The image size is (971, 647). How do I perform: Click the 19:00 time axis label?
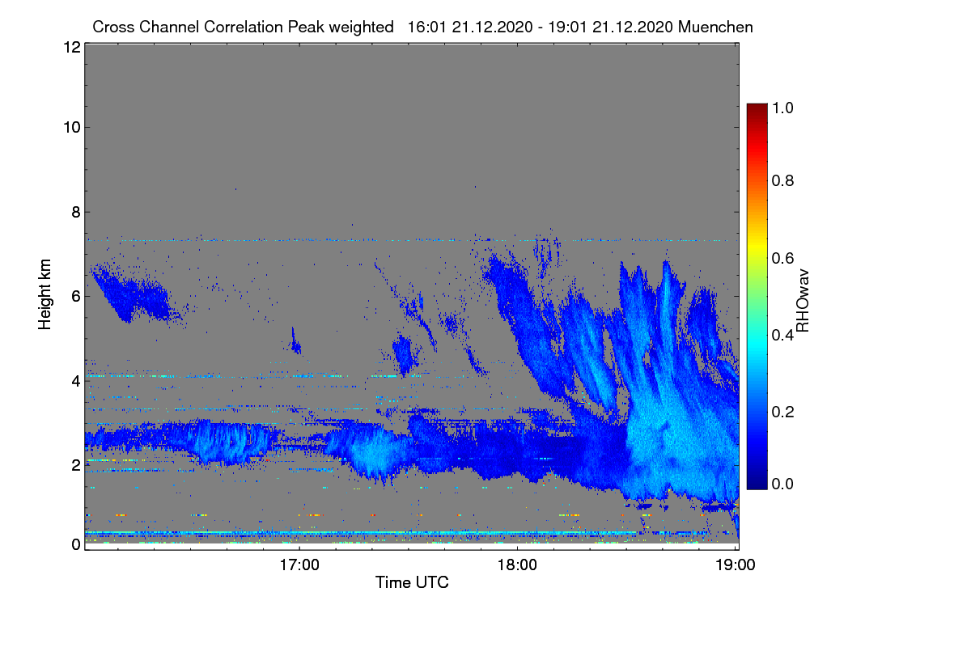[x=735, y=565]
